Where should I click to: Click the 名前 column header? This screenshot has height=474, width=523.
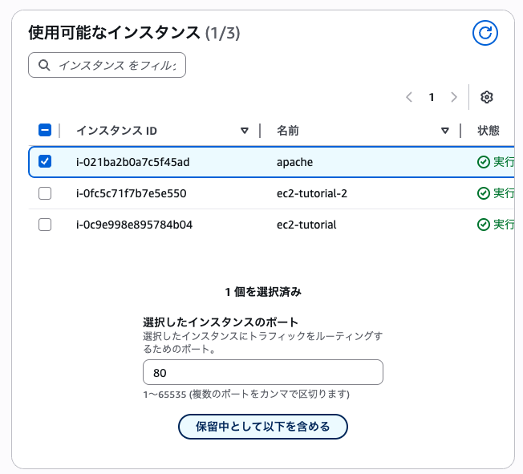(288, 131)
